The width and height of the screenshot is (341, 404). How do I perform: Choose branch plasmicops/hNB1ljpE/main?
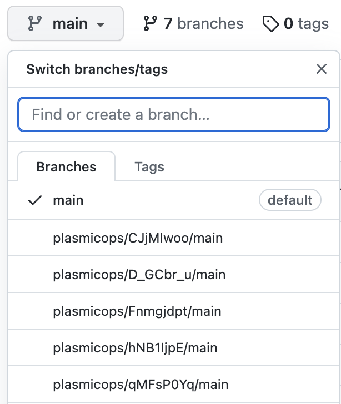coord(135,348)
